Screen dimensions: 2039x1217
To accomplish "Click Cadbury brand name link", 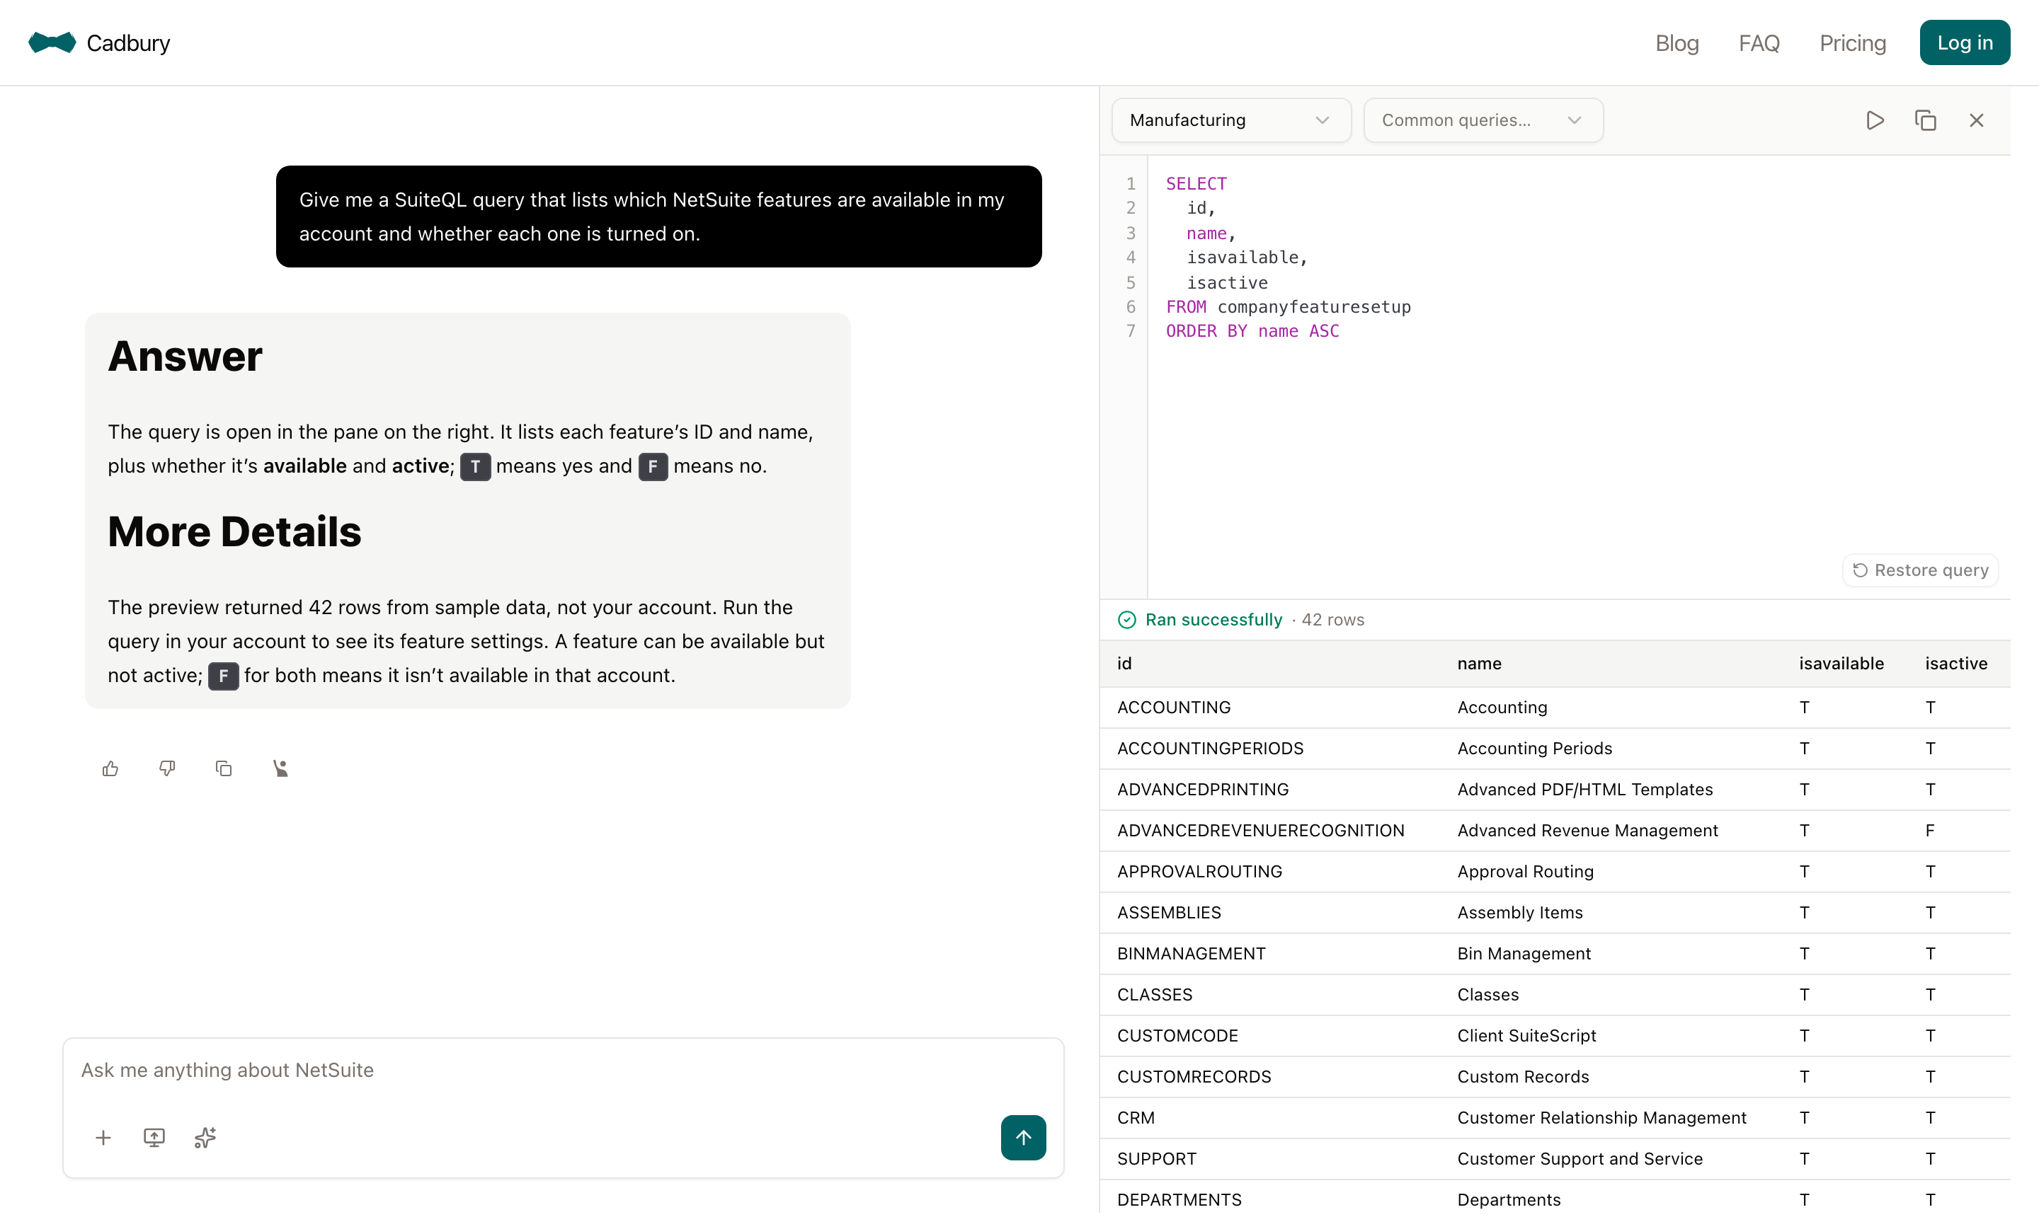I will coord(128,42).
